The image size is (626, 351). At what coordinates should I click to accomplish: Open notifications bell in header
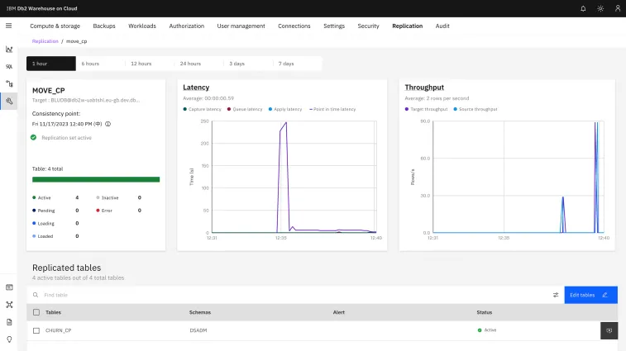pos(583,8)
